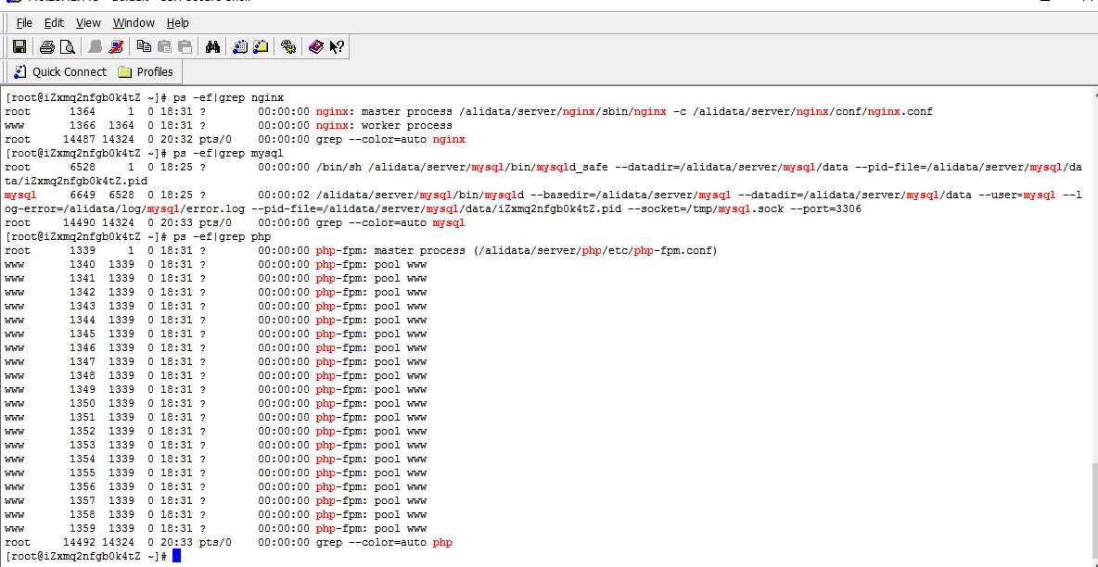Click PID 1344 in php-fpm list
This screenshot has width=1098, height=567.
coord(82,320)
